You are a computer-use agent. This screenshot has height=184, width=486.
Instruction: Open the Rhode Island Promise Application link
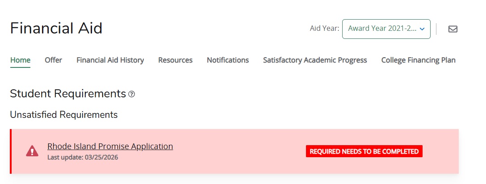tap(110, 146)
